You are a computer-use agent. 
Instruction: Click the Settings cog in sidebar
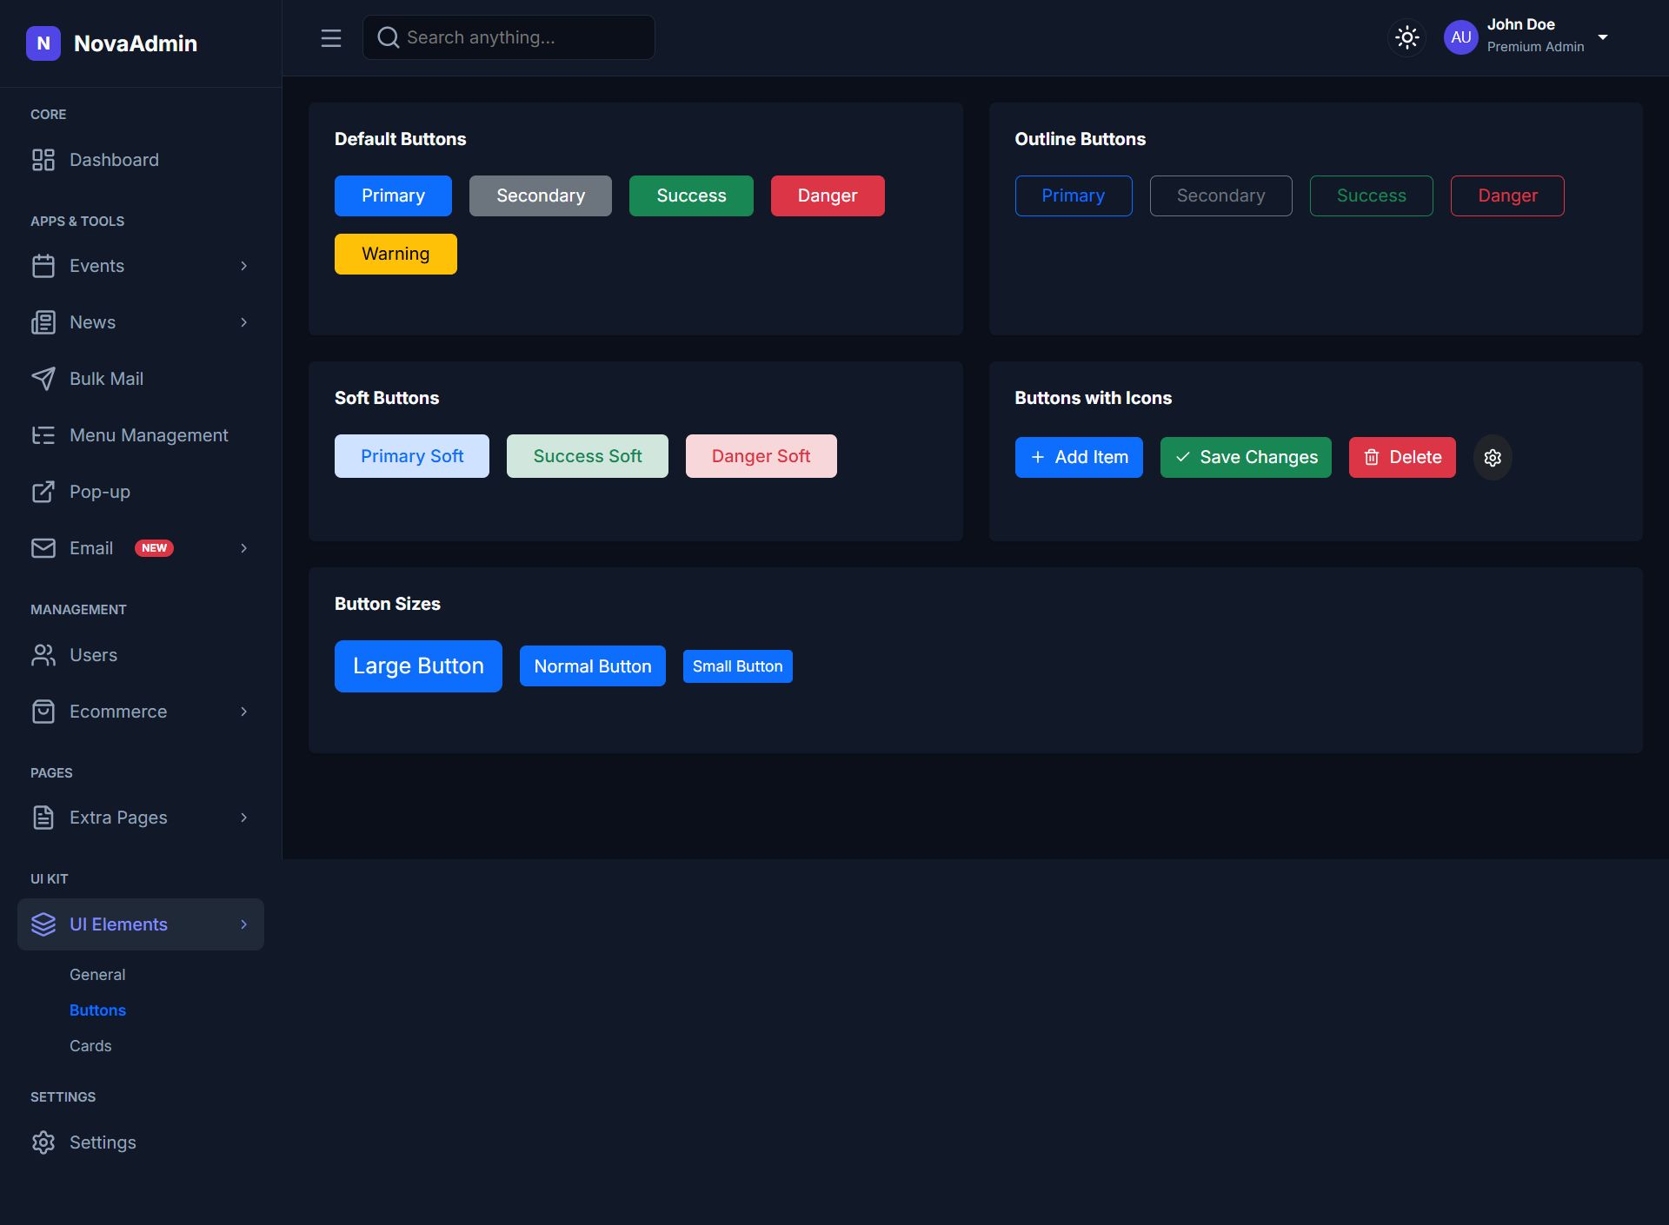point(43,1142)
